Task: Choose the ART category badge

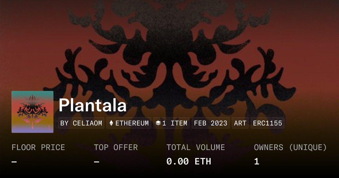Action: click(x=240, y=123)
